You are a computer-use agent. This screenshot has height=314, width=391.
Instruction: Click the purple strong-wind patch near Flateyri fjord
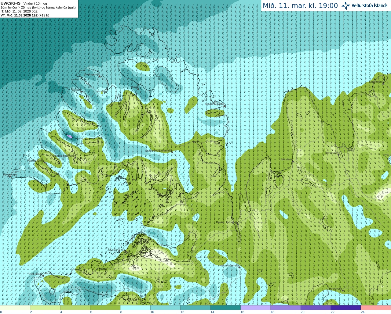(x=70, y=137)
